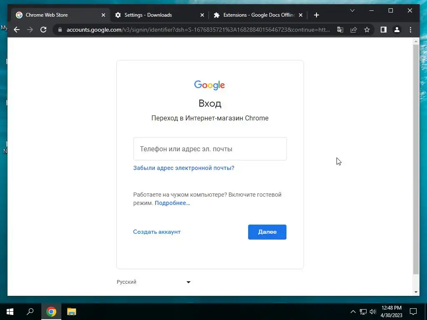This screenshot has height=320, width=427.
Task: Click the forward navigation arrow
Action: coord(30,30)
